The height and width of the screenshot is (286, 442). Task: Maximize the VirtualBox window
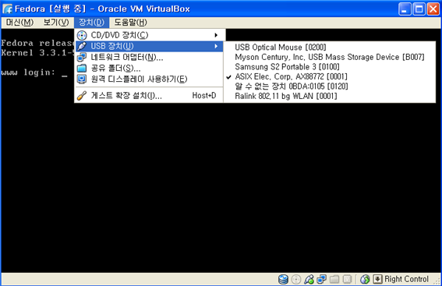click(419, 9)
